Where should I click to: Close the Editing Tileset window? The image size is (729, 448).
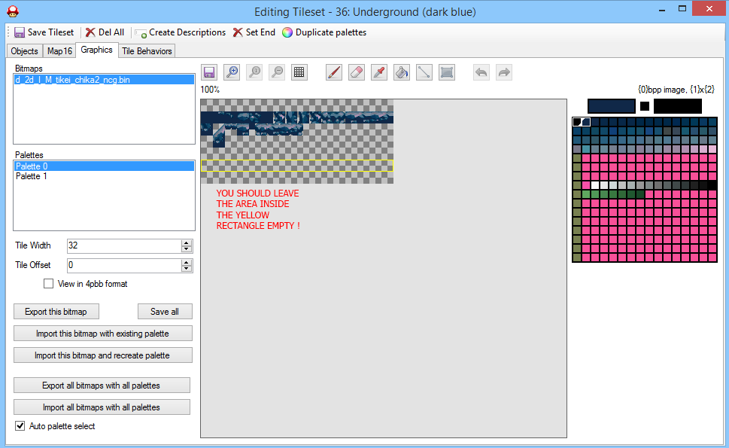[709, 9]
